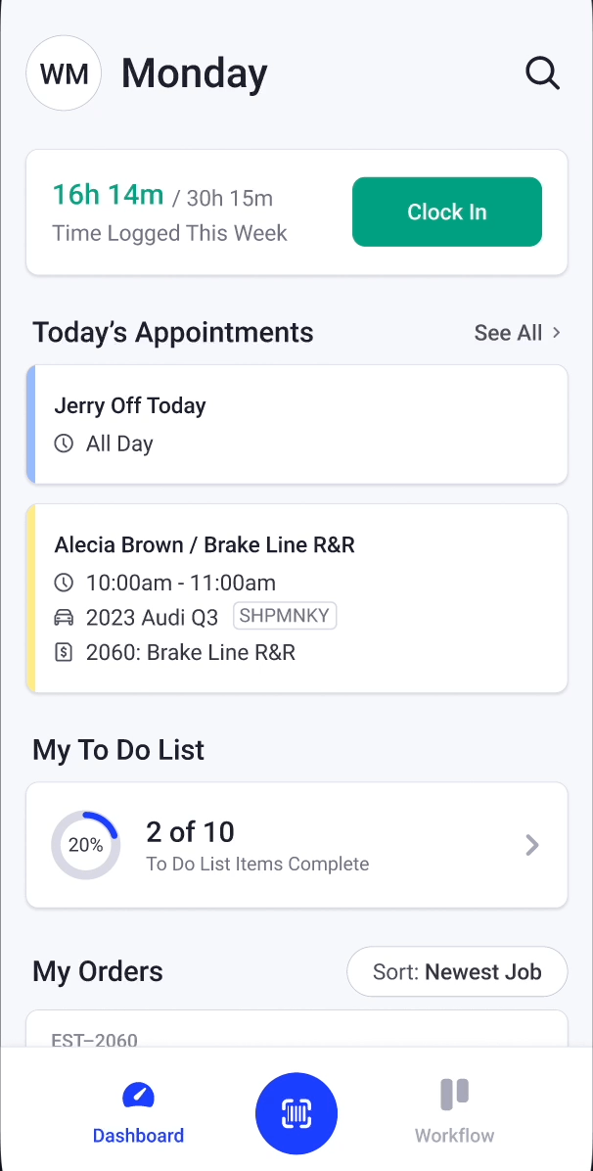
Task: Open the Alecia Brown appointment title
Action: coord(205,545)
